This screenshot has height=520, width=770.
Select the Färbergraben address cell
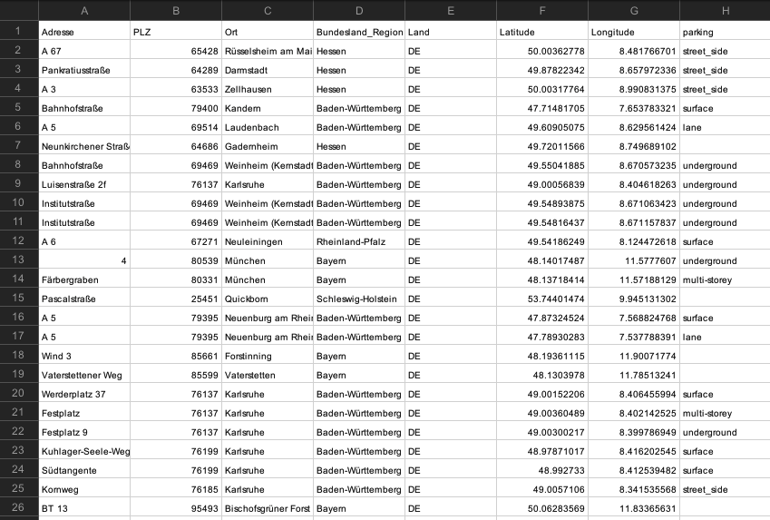point(84,280)
